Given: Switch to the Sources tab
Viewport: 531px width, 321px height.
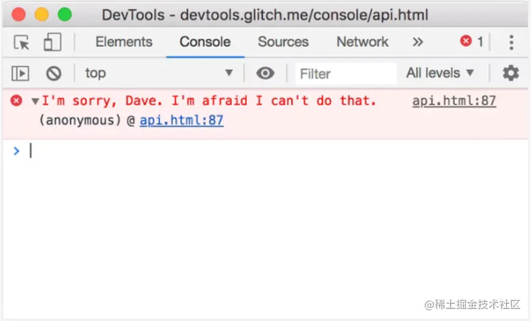Looking at the screenshot, I should coord(283,42).
